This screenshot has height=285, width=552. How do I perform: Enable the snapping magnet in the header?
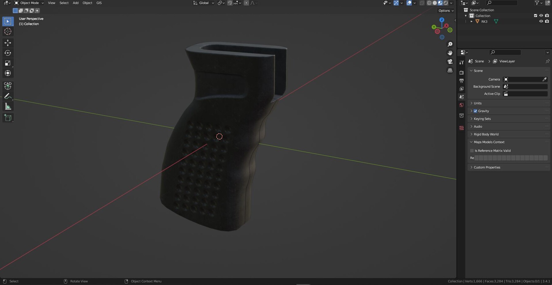(x=229, y=3)
